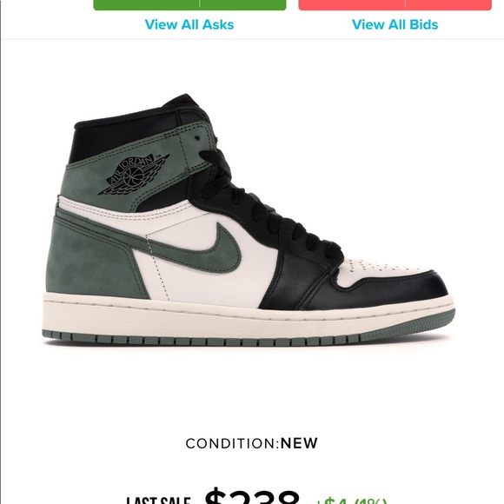Click the CONDITION: NEW label
Screen dimensions: 504x504
pos(252,443)
